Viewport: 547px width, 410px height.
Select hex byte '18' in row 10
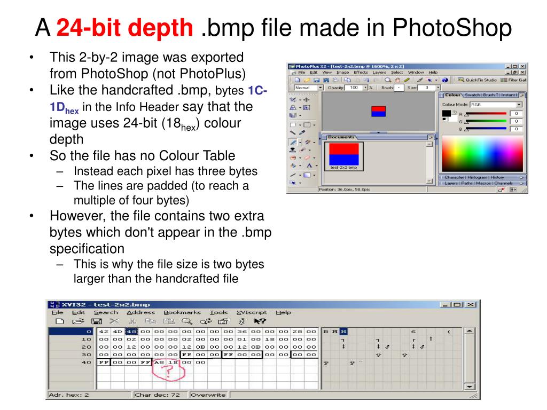coord(270,339)
